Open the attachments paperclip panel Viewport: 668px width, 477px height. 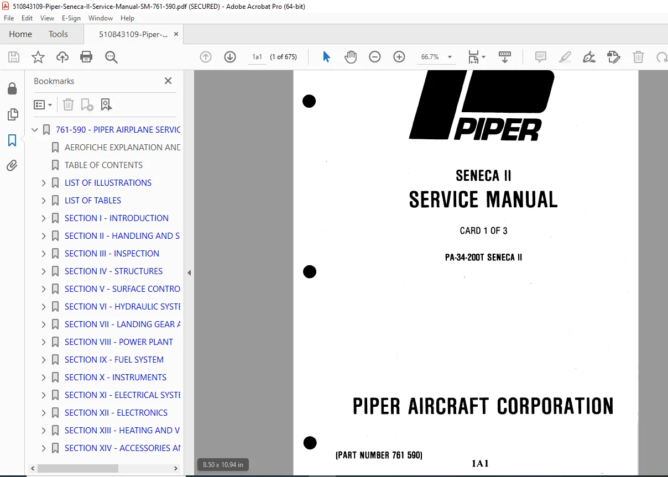12,166
